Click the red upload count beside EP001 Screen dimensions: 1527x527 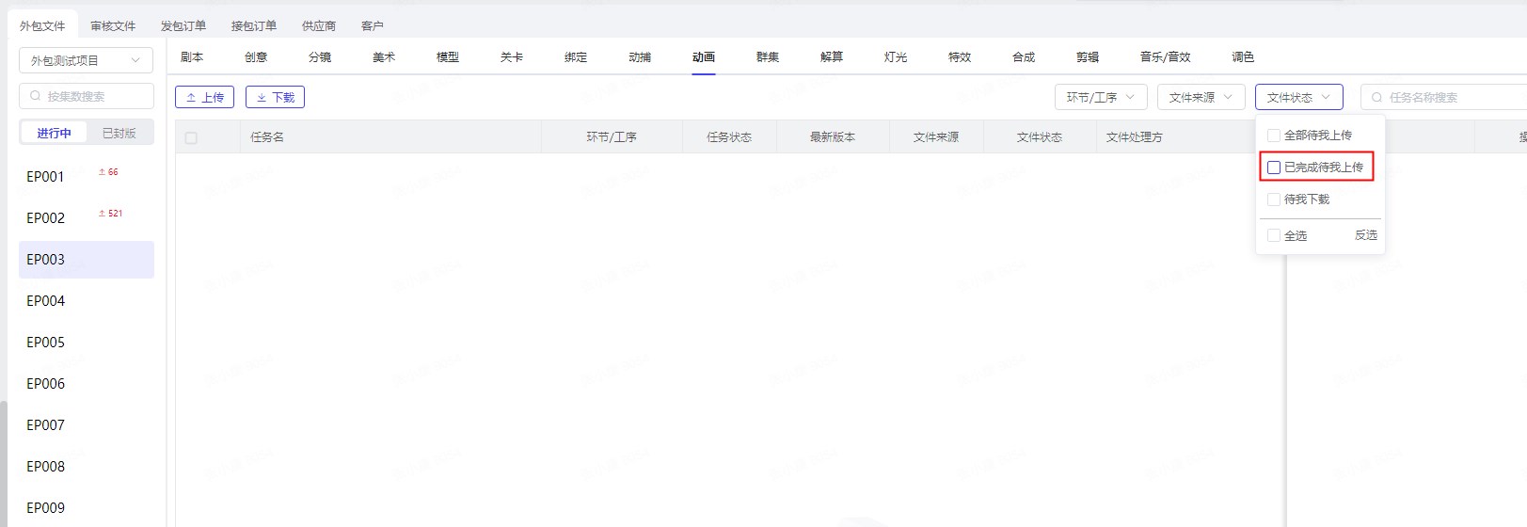(x=108, y=172)
